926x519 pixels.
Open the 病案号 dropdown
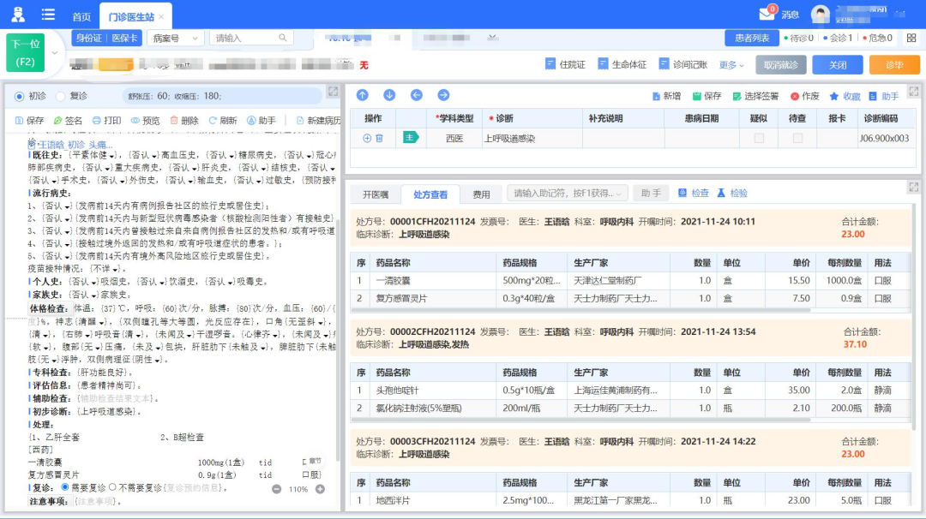pos(176,39)
